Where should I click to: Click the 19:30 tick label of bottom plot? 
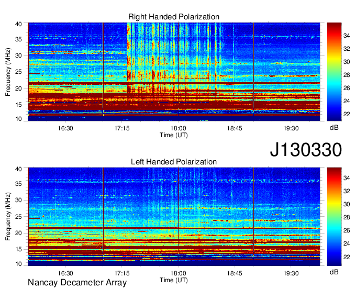(x=291, y=273)
